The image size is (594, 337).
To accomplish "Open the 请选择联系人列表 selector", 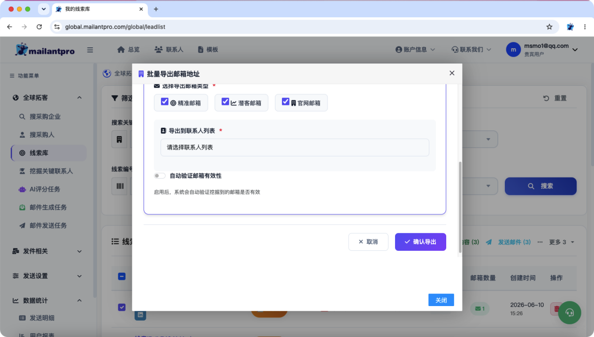I will (x=295, y=147).
